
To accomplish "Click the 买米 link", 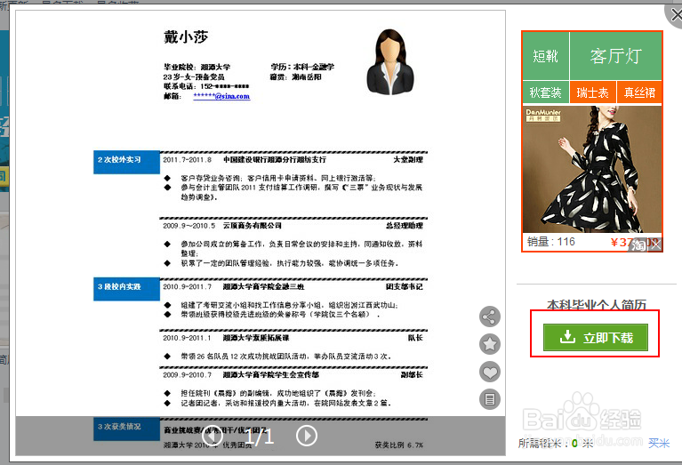I will click(659, 444).
